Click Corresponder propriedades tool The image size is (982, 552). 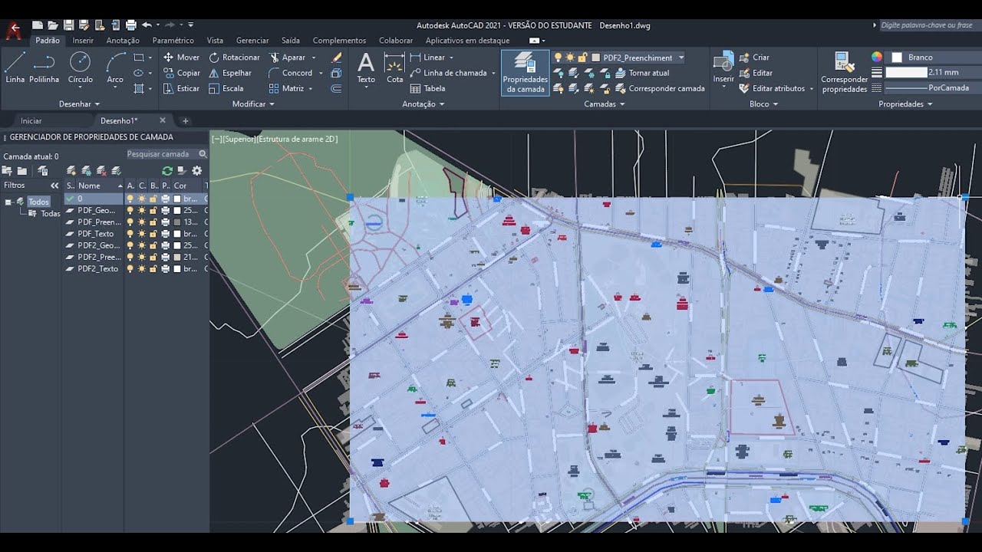[x=844, y=73]
